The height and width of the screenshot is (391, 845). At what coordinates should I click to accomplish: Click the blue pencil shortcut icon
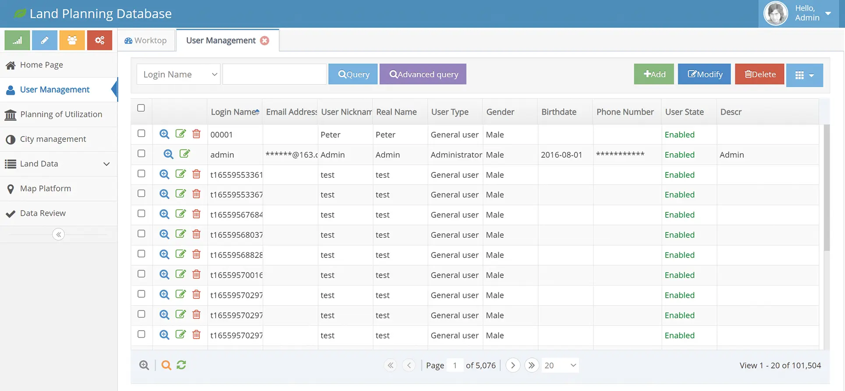click(45, 40)
